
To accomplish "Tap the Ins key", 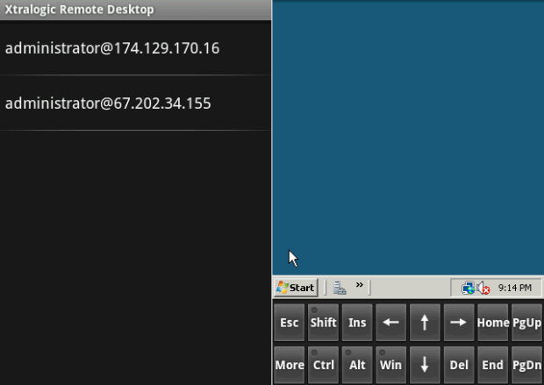I will 357,323.
